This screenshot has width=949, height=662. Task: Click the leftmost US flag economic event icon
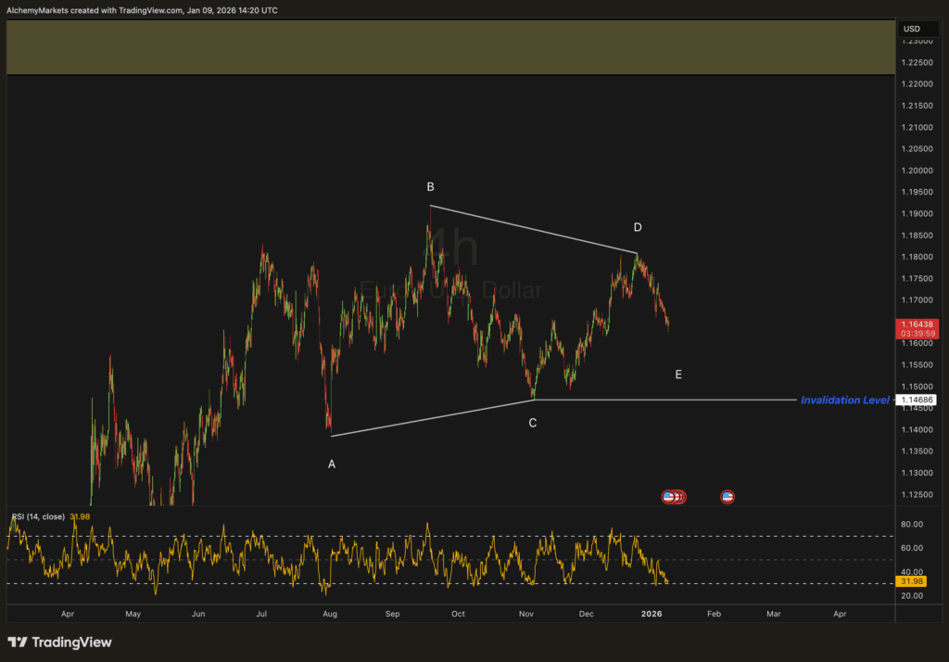[x=668, y=497]
